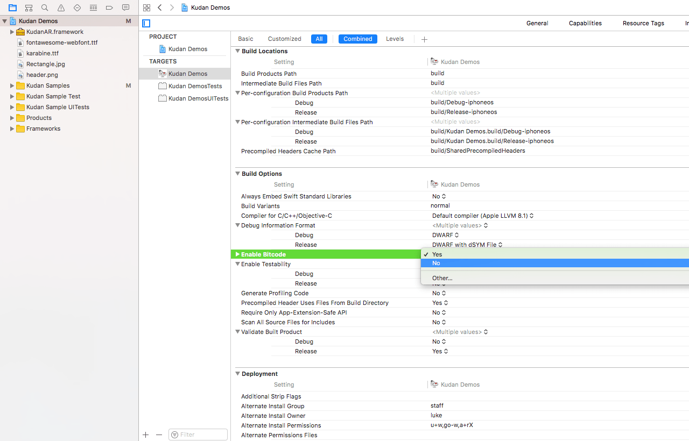This screenshot has height=441, width=689.
Task: Open the Debug navigator
Action: [x=93, y=8]
